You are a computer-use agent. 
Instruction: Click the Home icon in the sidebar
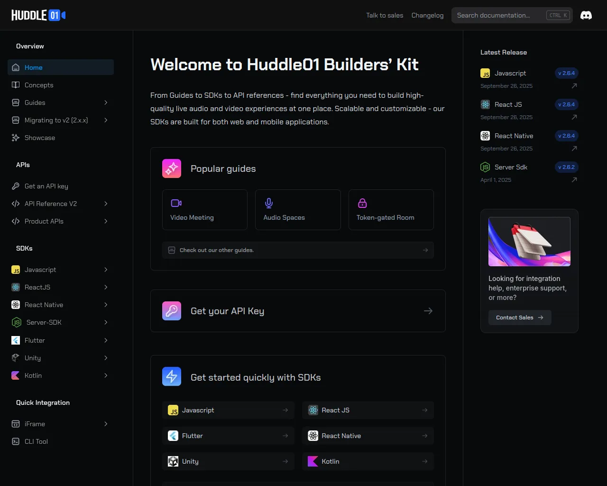[16, 67]
